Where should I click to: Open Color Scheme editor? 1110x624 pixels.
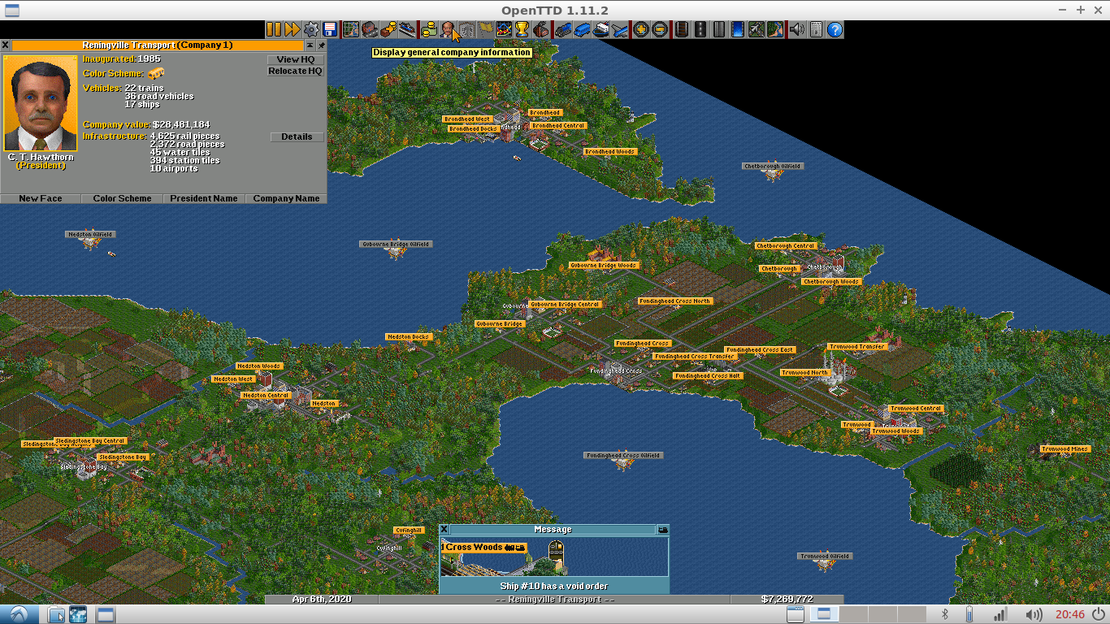(123, 198)
